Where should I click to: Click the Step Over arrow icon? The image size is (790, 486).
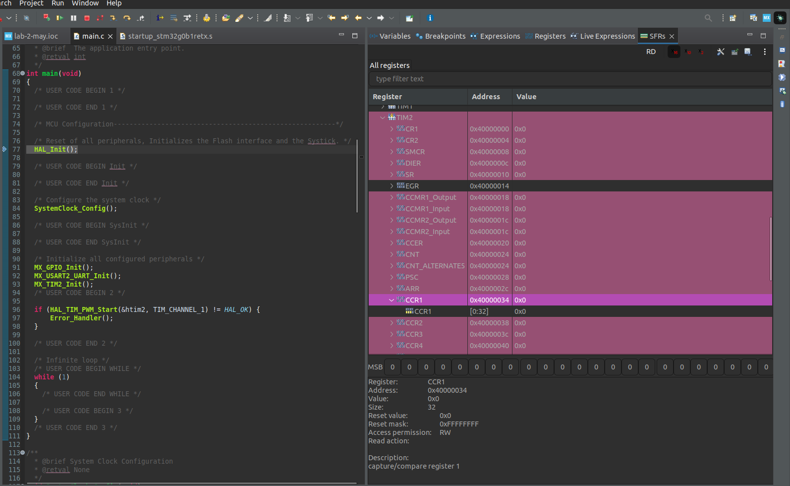127,18
